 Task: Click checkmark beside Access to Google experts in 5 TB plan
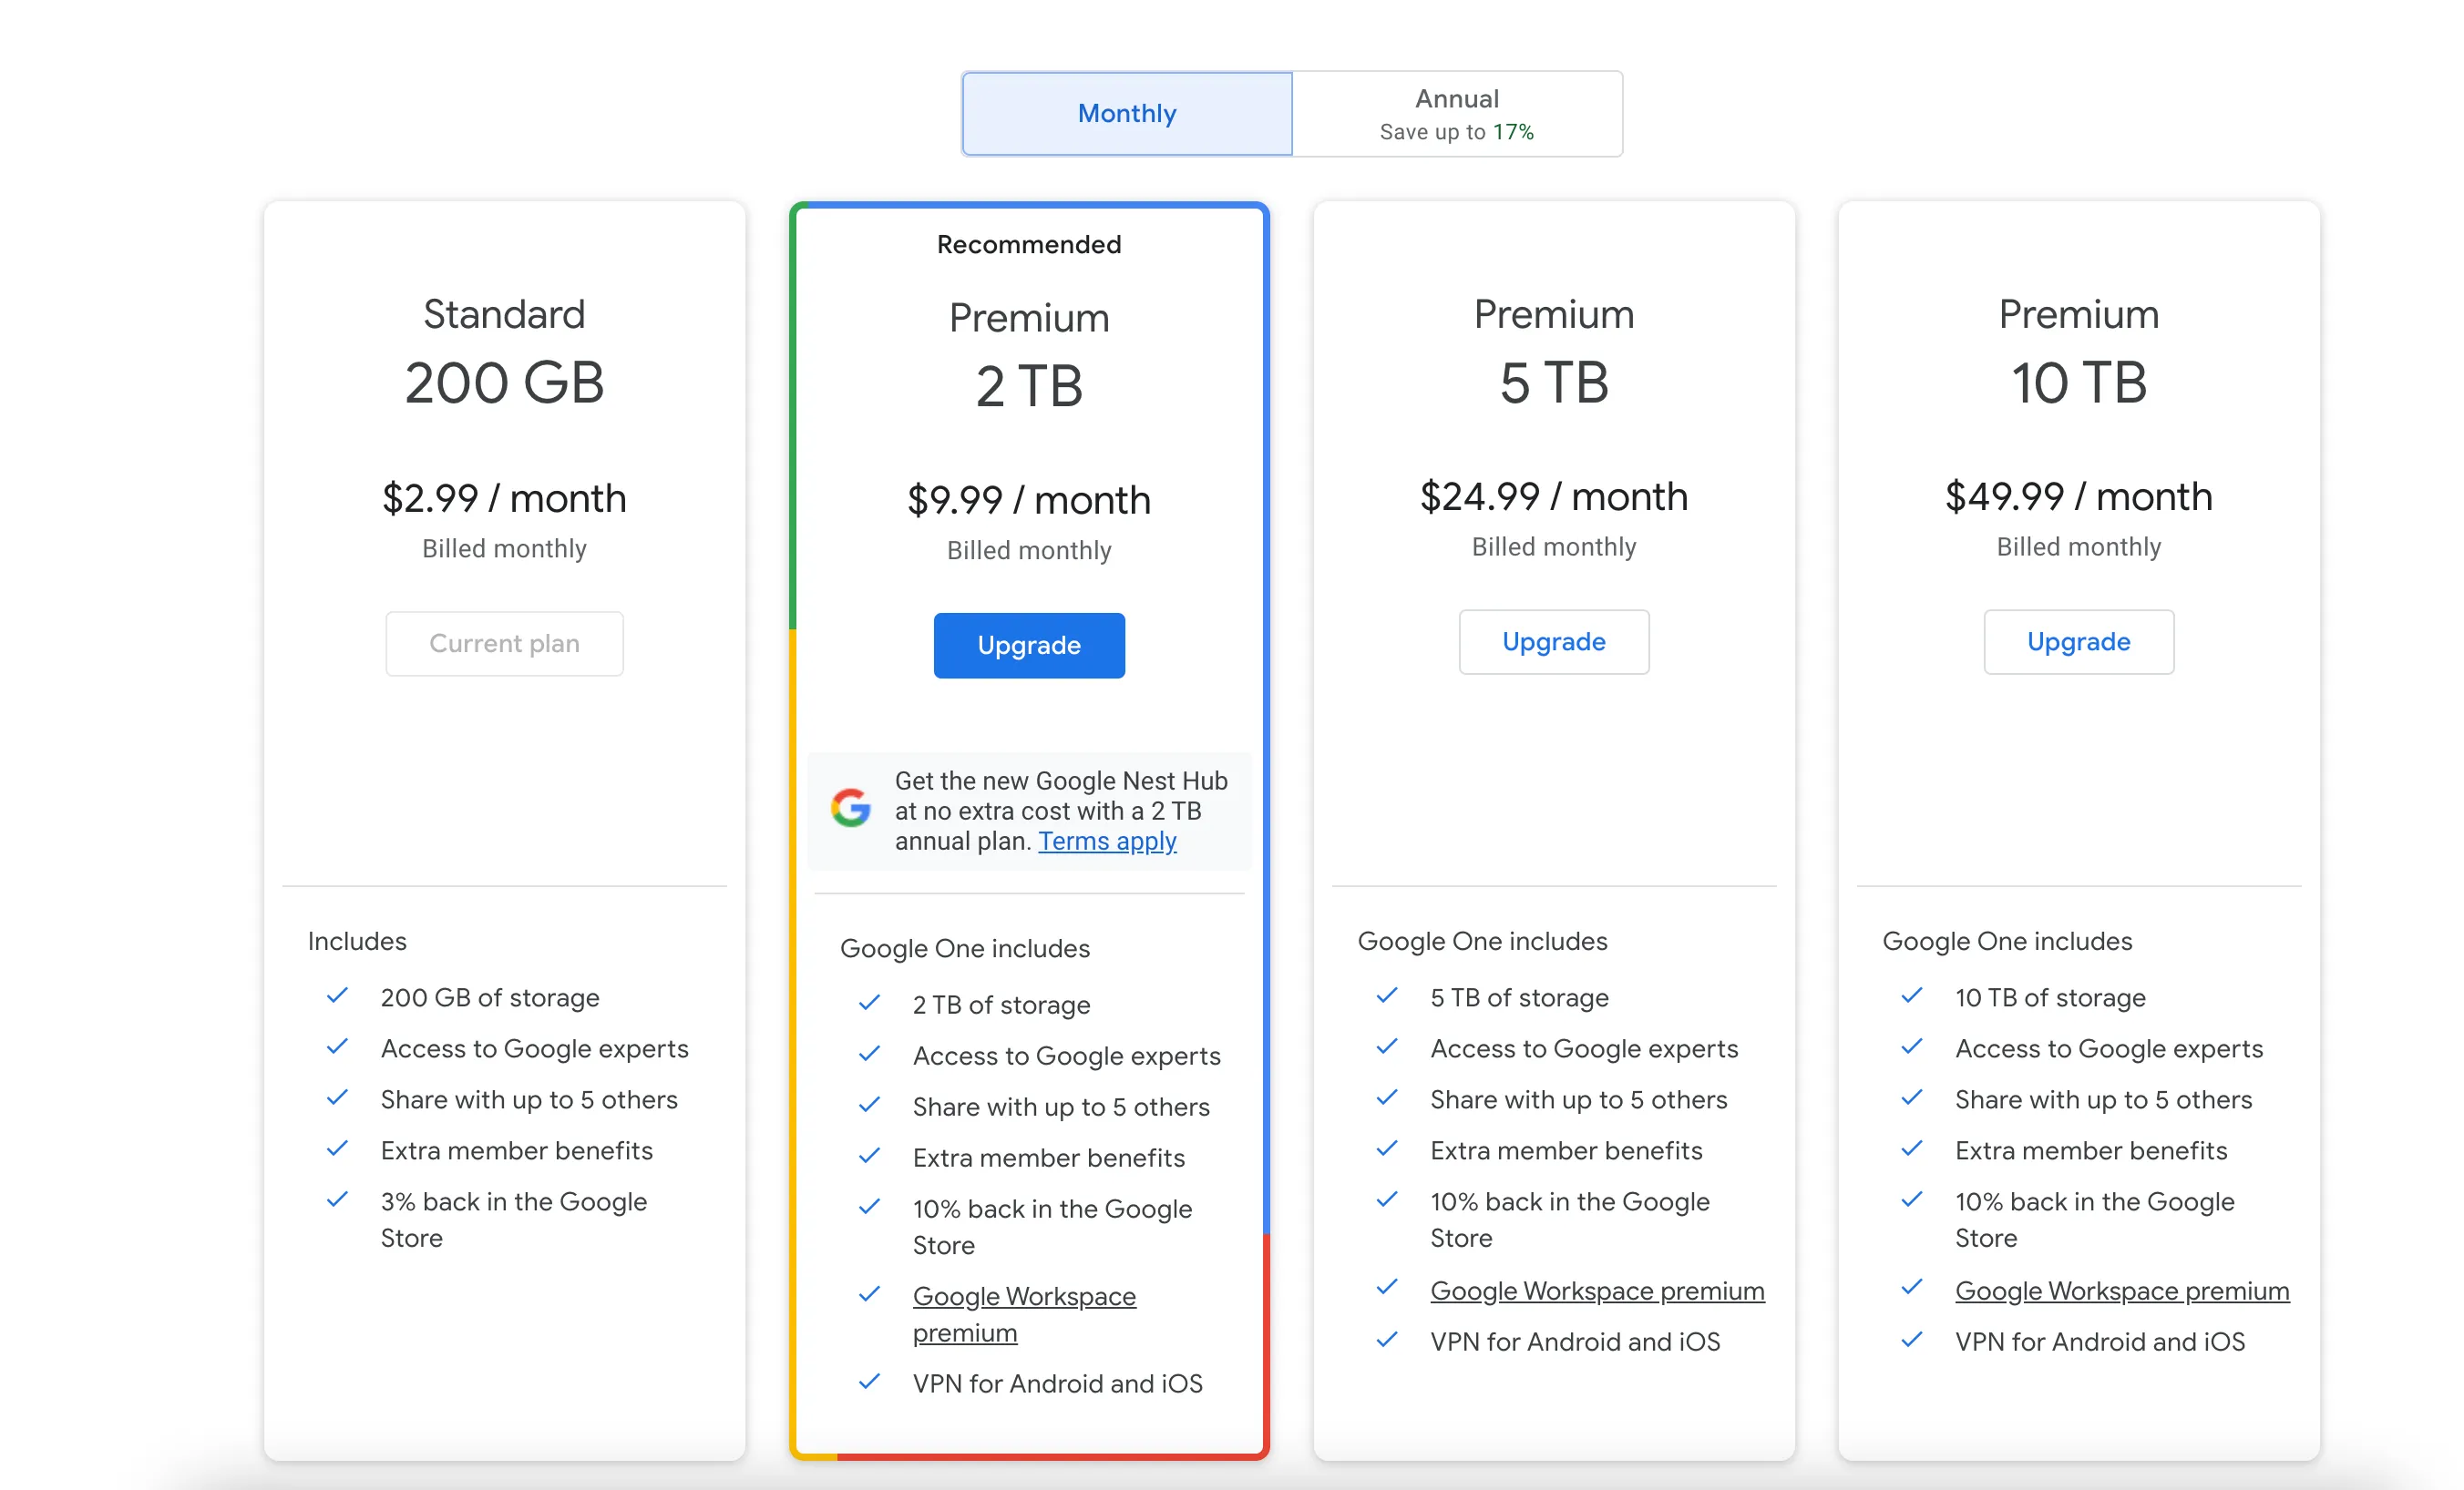(1387, 1046)
